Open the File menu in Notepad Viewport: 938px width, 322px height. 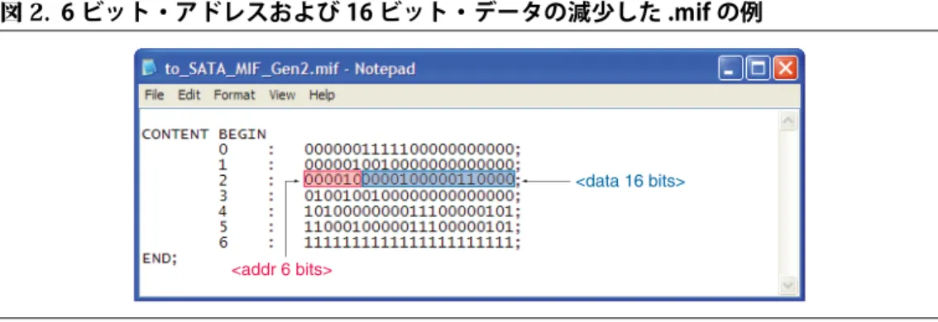(155, 95)
